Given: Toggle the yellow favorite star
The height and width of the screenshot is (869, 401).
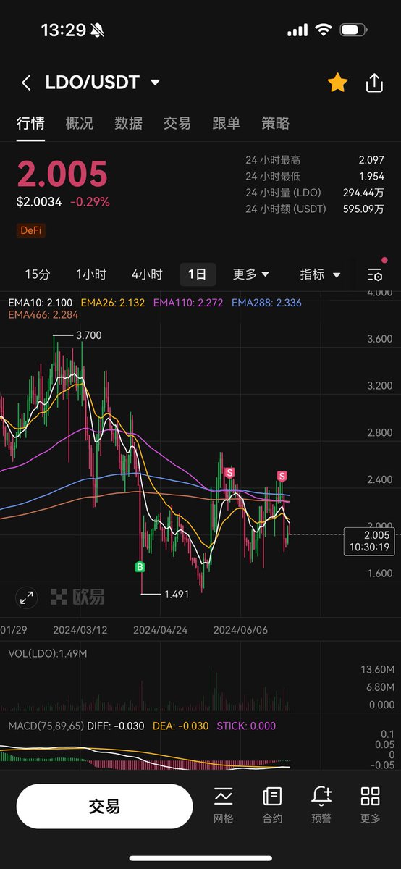Looking at the screenshot, I should pos(337,83).
